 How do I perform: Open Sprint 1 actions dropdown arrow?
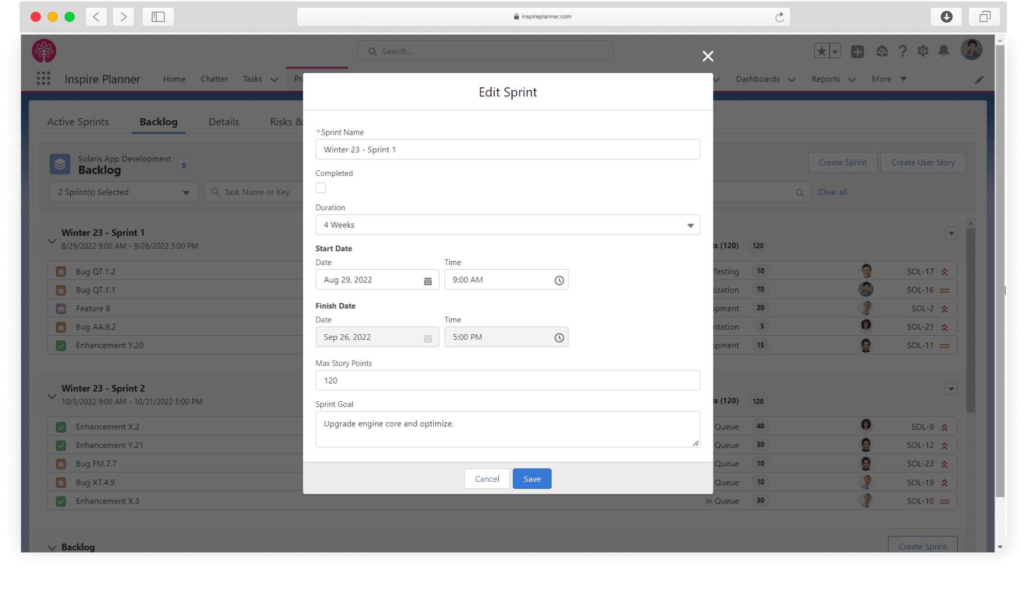pyautogui.click(x=951, y=233)
